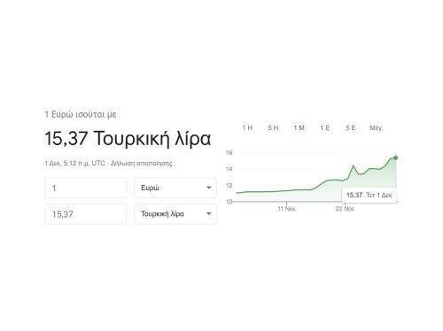Click the 22 Νοε marker on chart axis
Viewport: 443px width, 331px height.
[x=345, y=209]
